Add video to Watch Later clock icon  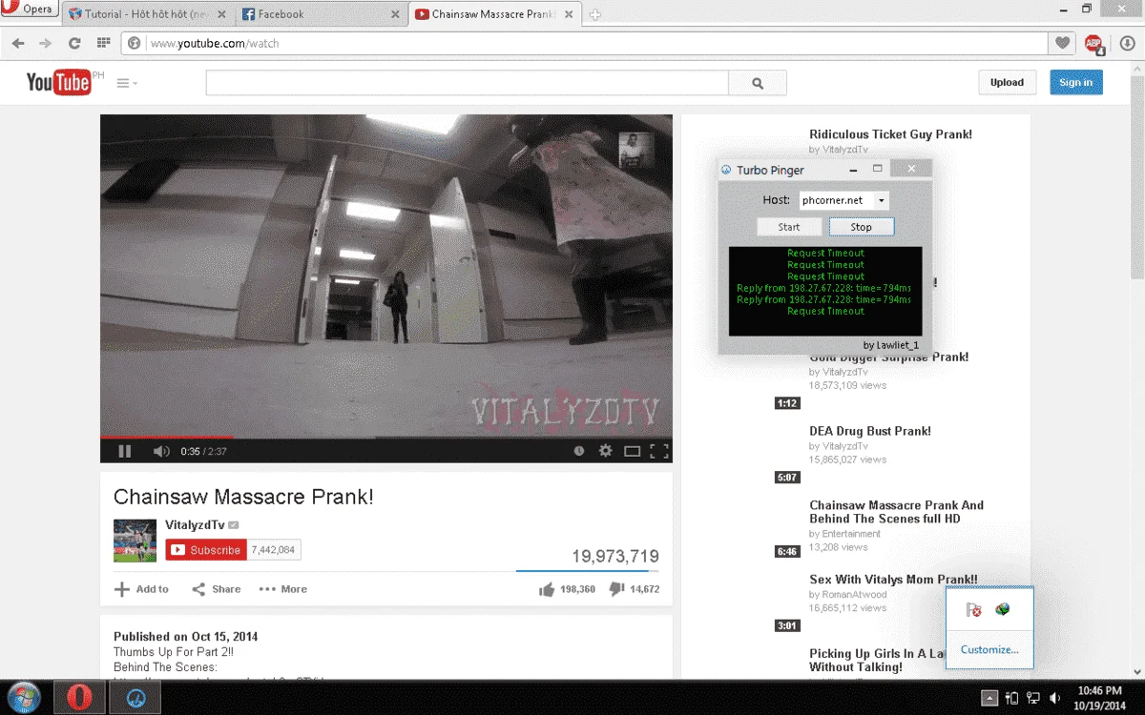(x=578, y=451)
